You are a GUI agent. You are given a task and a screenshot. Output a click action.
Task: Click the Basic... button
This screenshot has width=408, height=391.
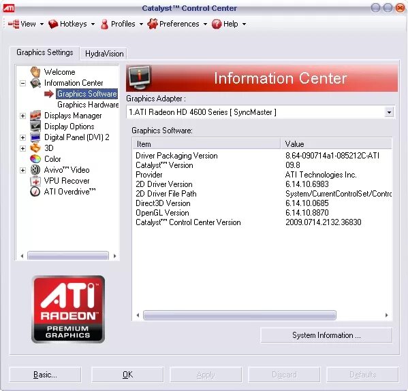pyautogui.click(x=45, y=375)
